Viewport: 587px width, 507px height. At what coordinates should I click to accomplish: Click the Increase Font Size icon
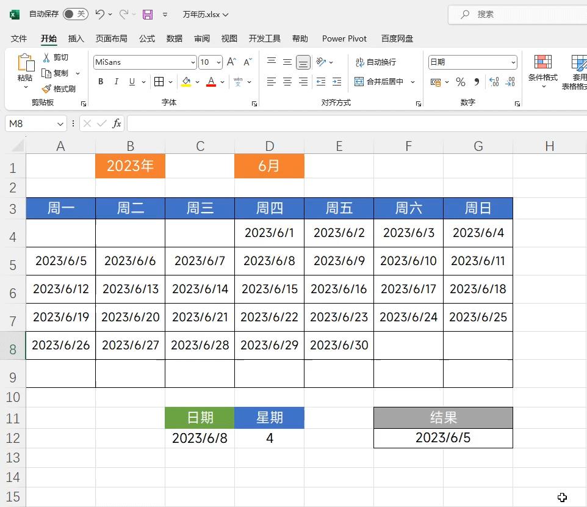click(230, 62)
